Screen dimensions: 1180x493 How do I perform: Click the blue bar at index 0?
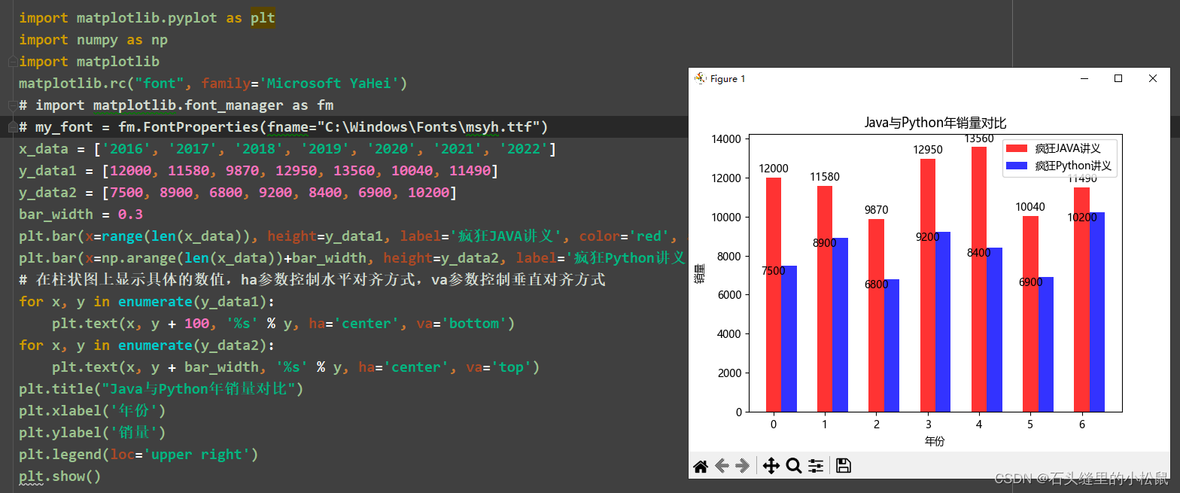pos(789,339)
